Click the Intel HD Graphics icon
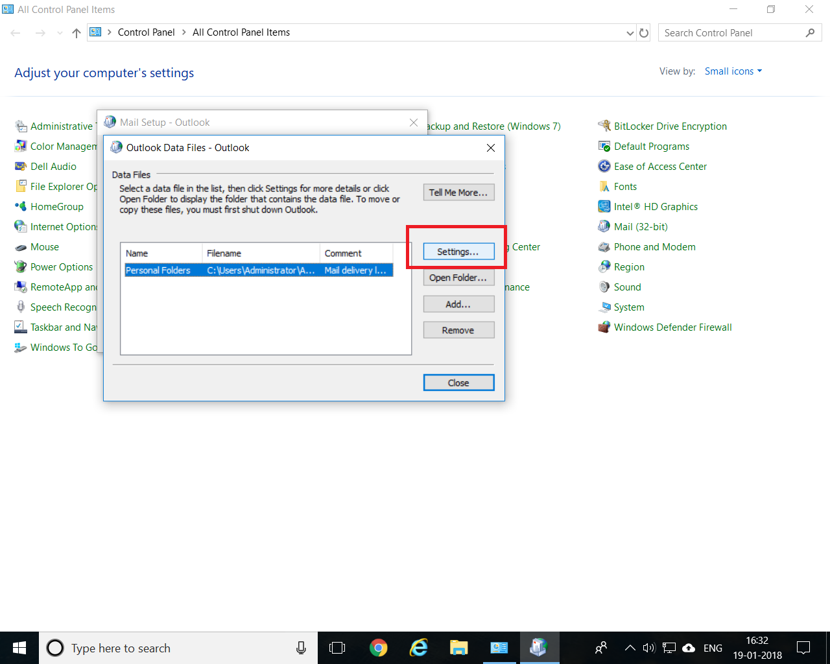 click(x=604, y=206)
